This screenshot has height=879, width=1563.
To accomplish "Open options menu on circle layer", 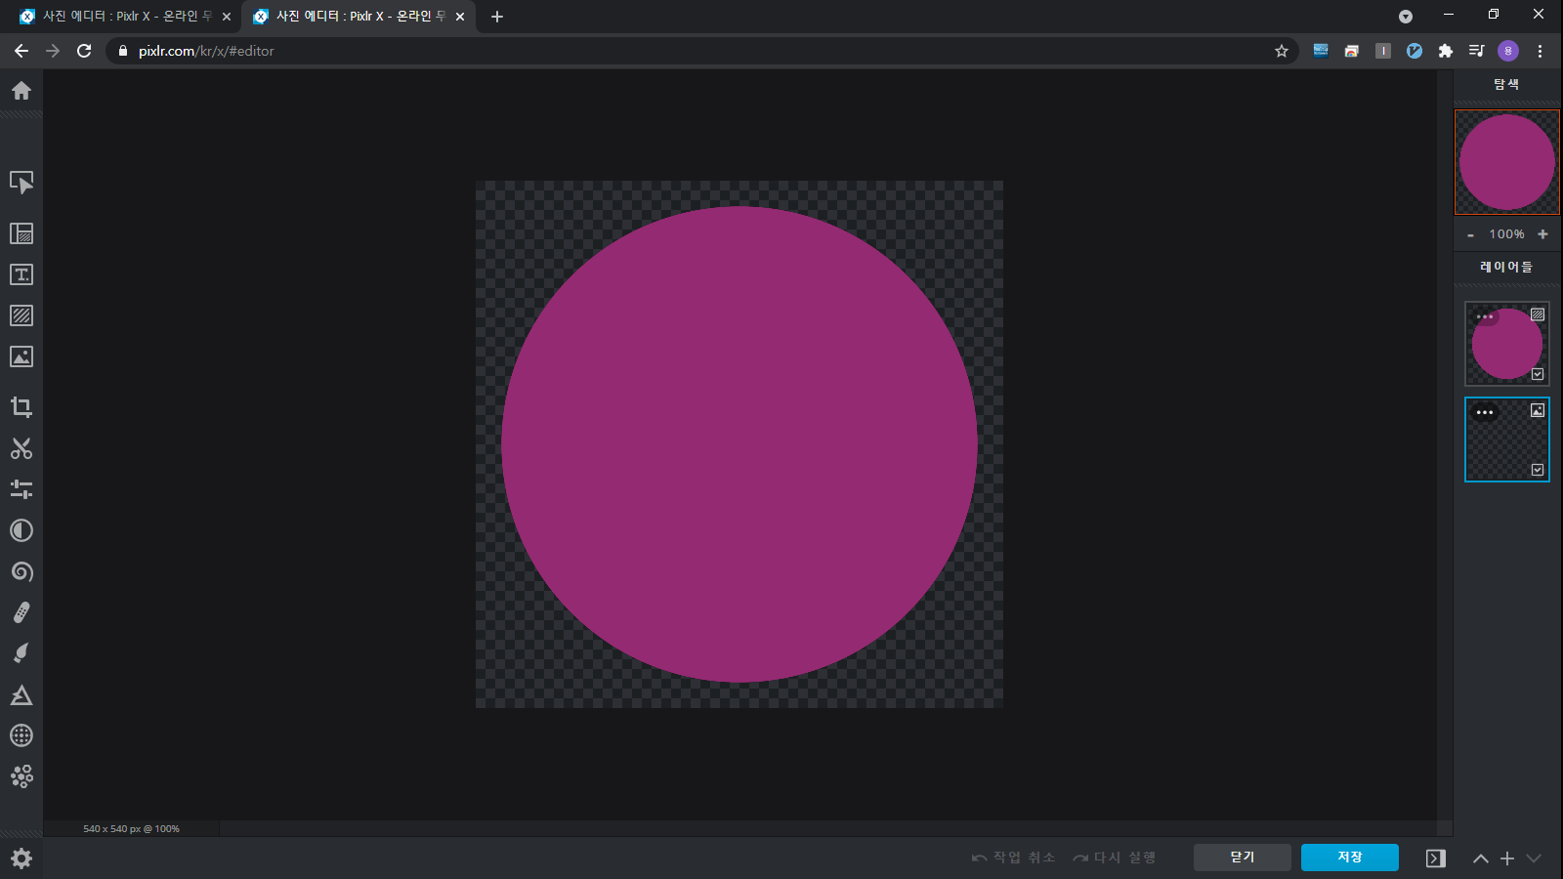I will (x=1485, y=316).
